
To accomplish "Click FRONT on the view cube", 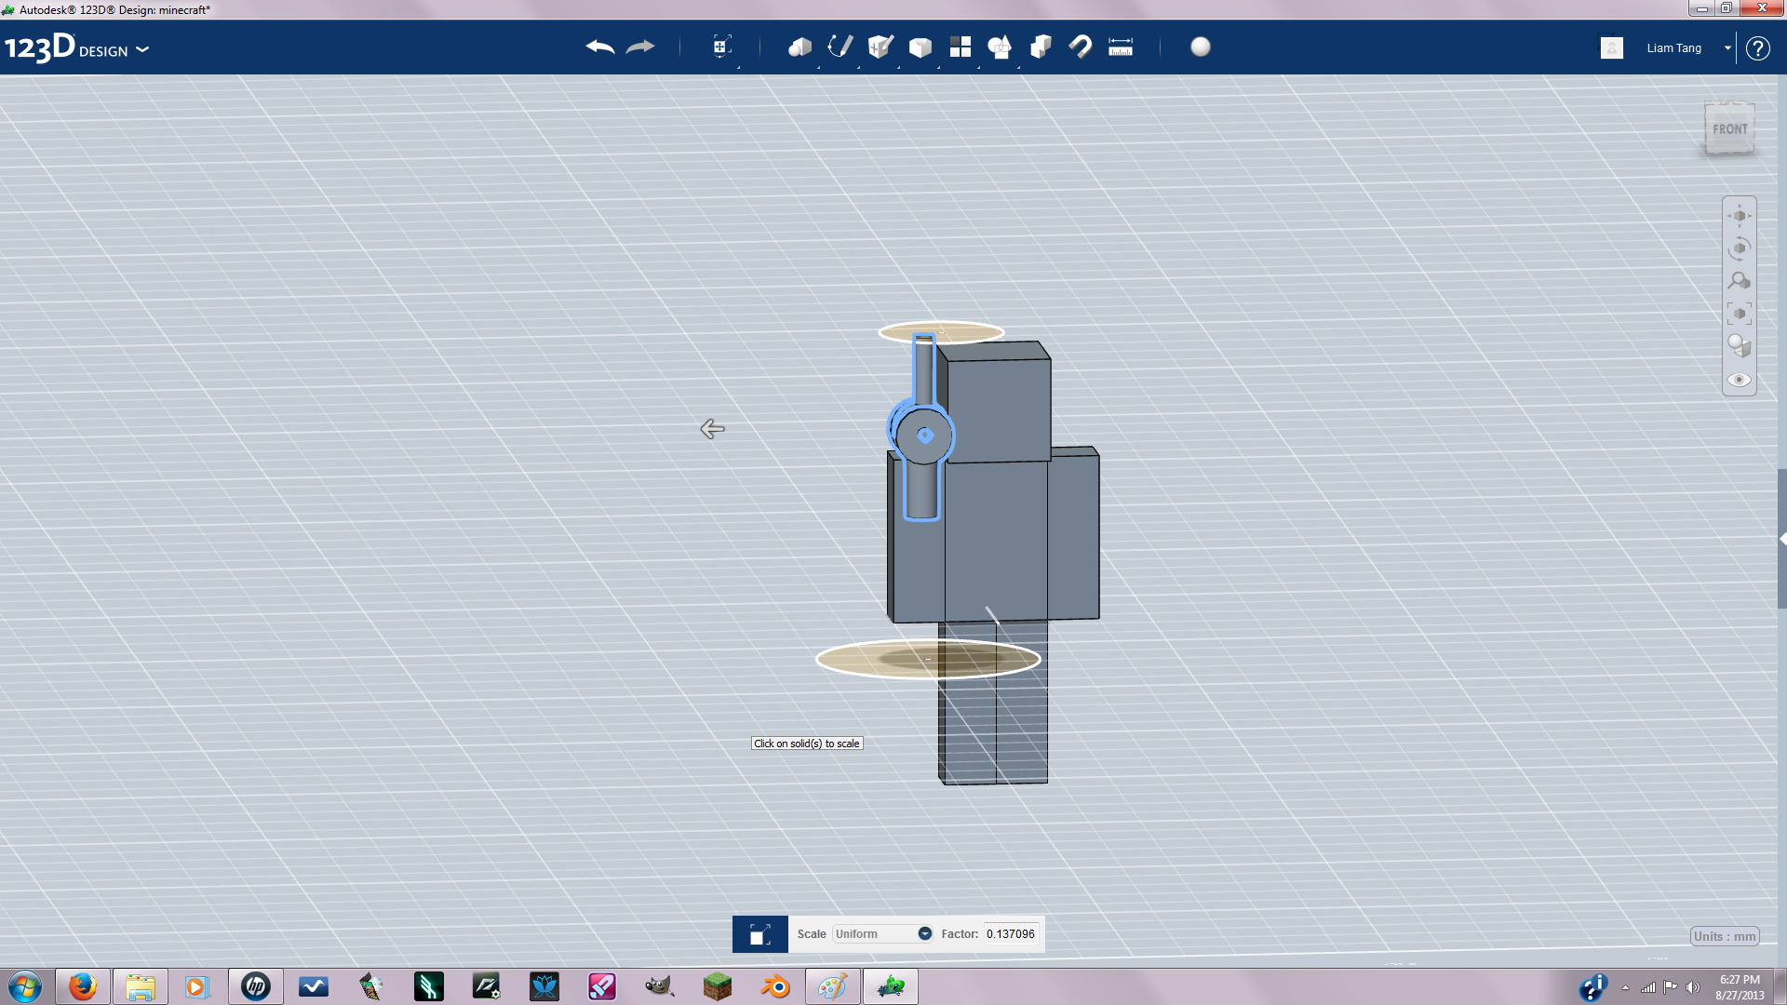I will (1729, 129).
